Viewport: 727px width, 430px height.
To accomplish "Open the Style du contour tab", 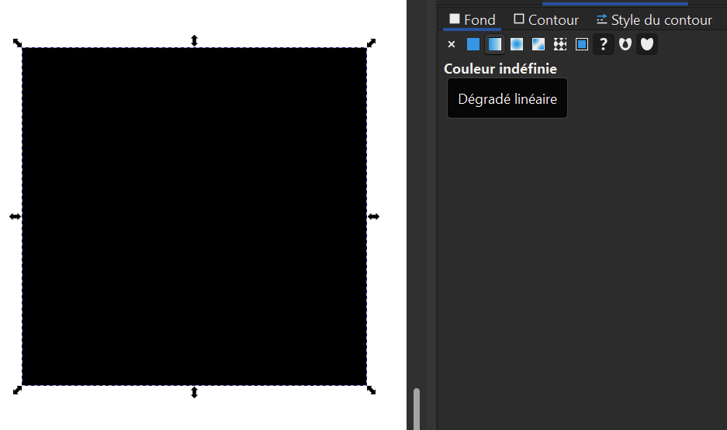I will point(654,20).
